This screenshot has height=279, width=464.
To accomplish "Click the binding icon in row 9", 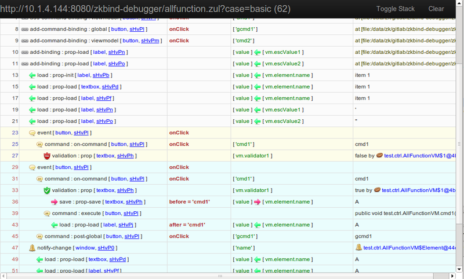I will pyautogui.click(x=25, y=41).
